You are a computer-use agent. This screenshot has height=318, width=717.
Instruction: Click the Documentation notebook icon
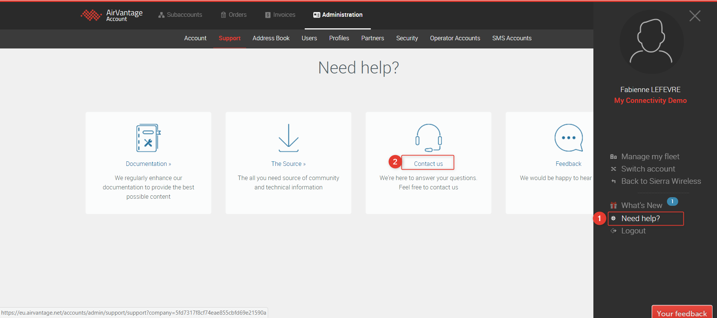pyautogui.click(x=148, y=138)
